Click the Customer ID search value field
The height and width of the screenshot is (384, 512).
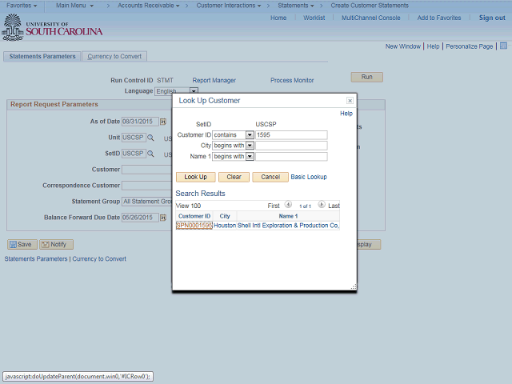[x=291, y=135]
